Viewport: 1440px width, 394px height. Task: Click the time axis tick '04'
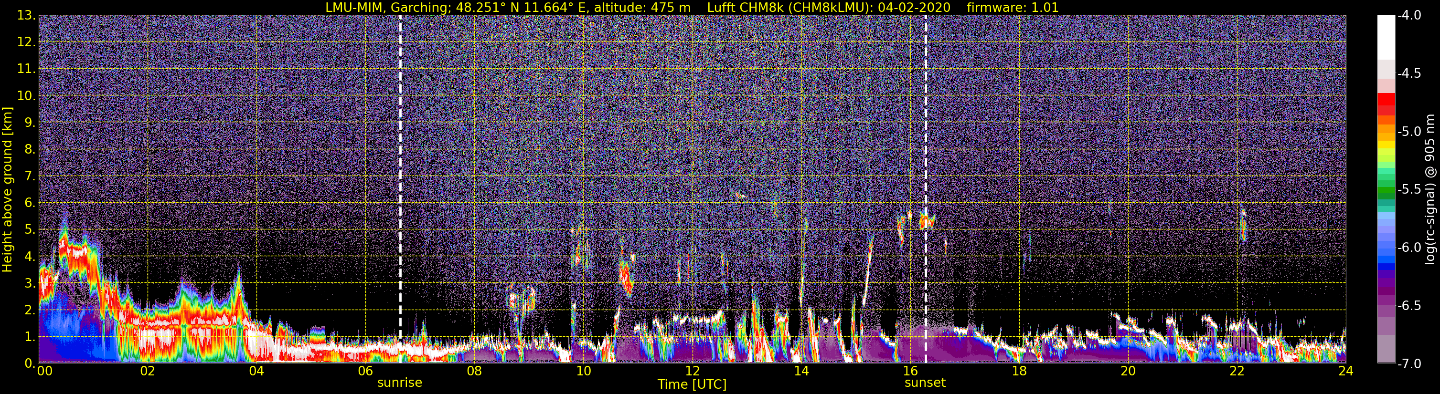click(x=256, y=371)
